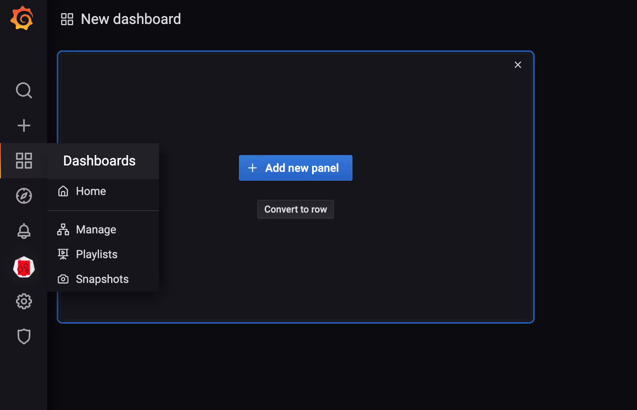Click the Convert to row button
This screenshot has height=410, width=637.
pyautogui.click(x=296, y=209)
